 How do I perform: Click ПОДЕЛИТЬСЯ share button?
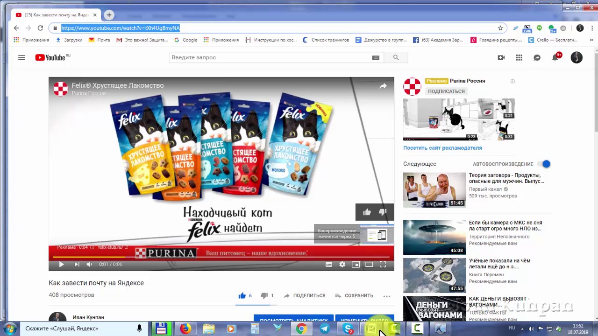click(305, 295)
